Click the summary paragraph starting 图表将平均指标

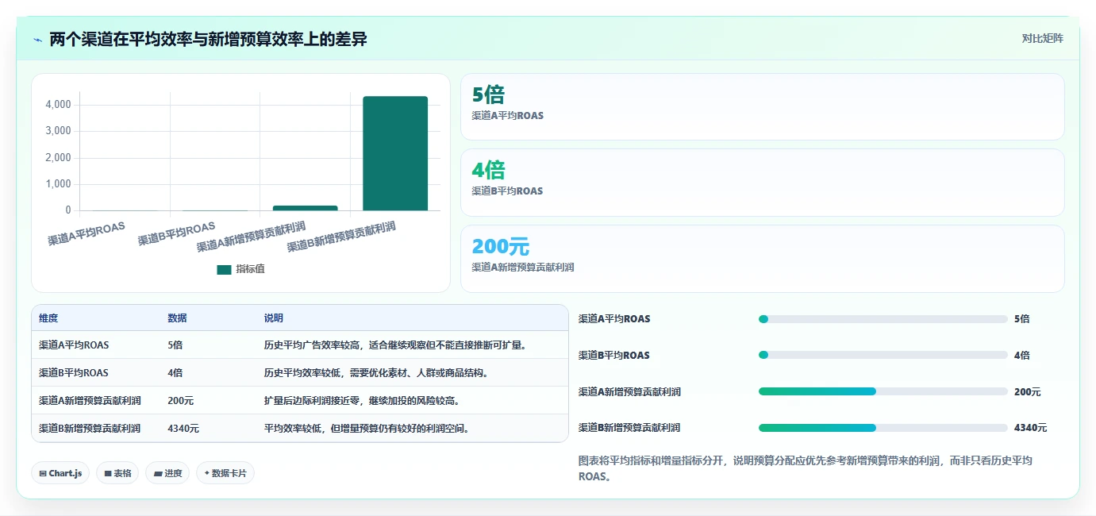806,469
